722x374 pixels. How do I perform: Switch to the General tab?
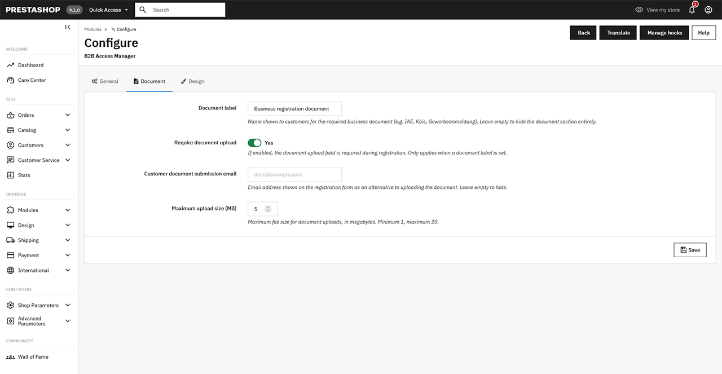[105, 81]
